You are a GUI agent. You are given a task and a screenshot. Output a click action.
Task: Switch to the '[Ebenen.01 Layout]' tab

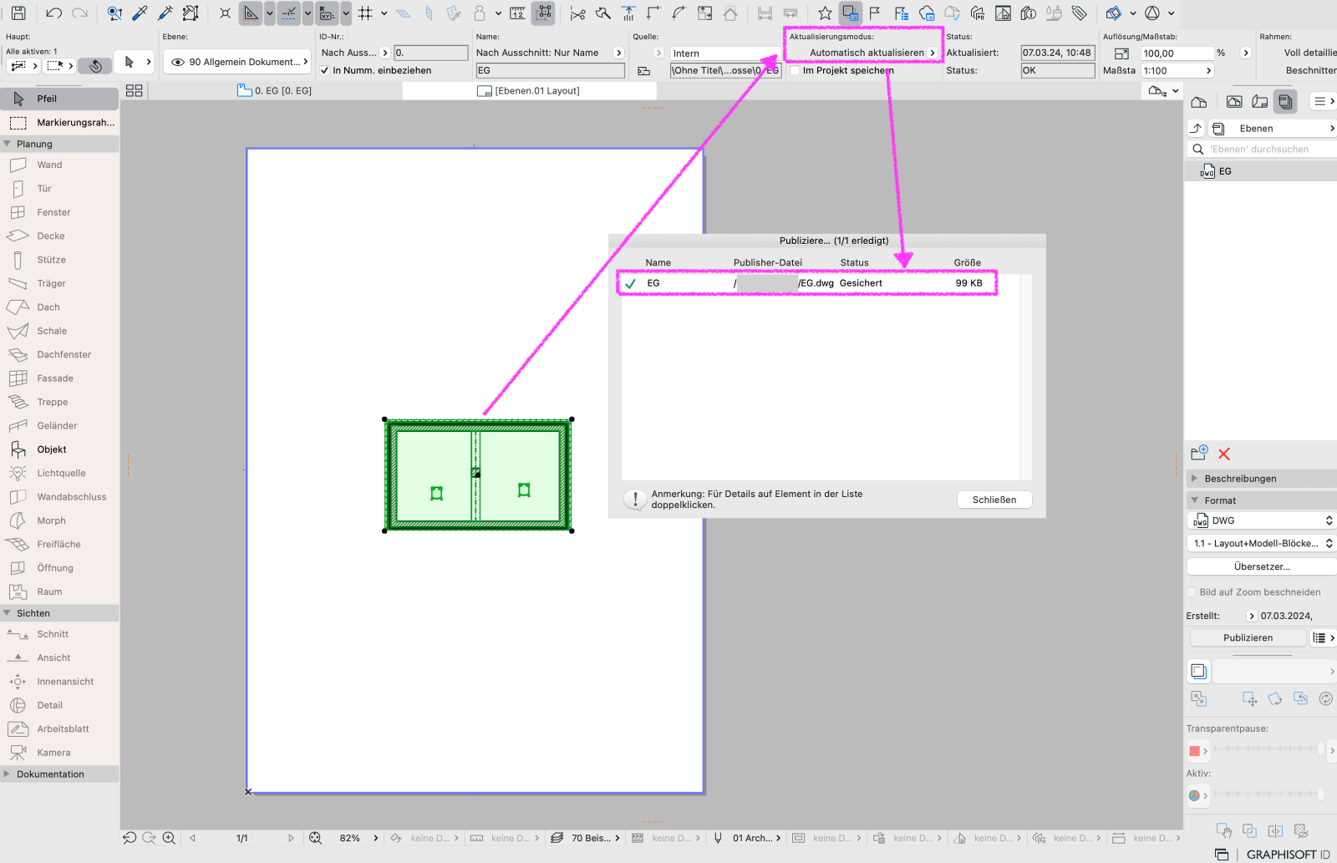pyautogui.click(x=528, y=90)
